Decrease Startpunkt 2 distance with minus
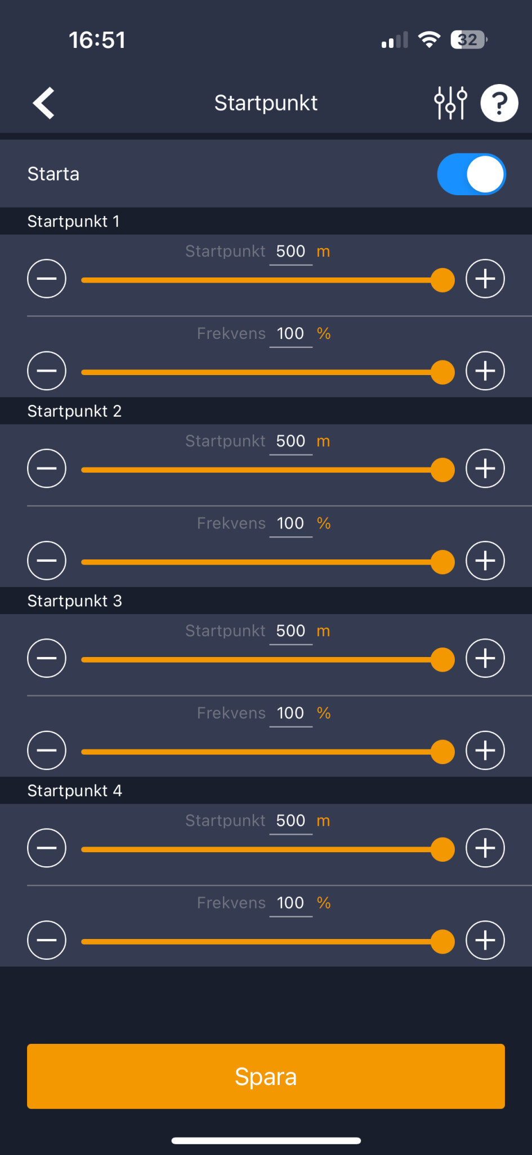Image resolution: width=532 pixels, height=1155 pixels. (47, 469)
